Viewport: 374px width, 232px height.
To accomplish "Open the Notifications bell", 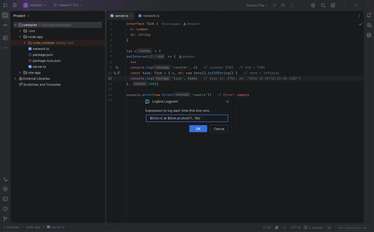I will [369, 16].
